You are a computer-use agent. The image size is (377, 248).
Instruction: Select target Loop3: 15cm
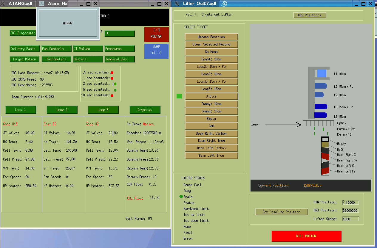pos(211,89)
